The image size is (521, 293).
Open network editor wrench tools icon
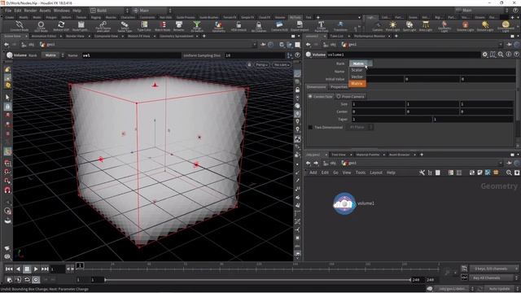[x=422, y=173]
